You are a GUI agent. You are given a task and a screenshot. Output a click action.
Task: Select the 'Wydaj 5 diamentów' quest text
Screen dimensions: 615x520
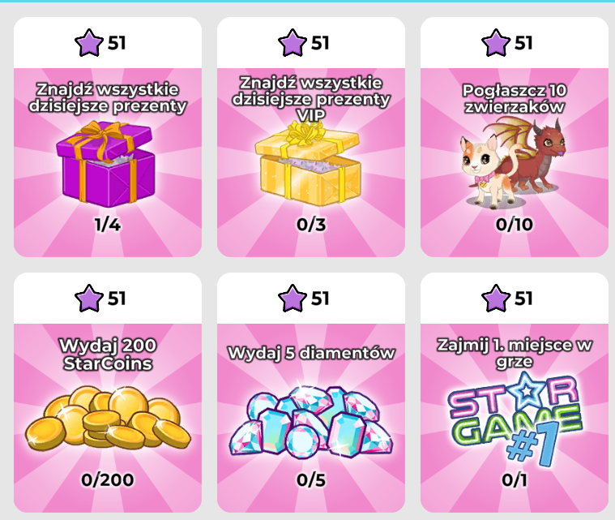coord(311,353)
